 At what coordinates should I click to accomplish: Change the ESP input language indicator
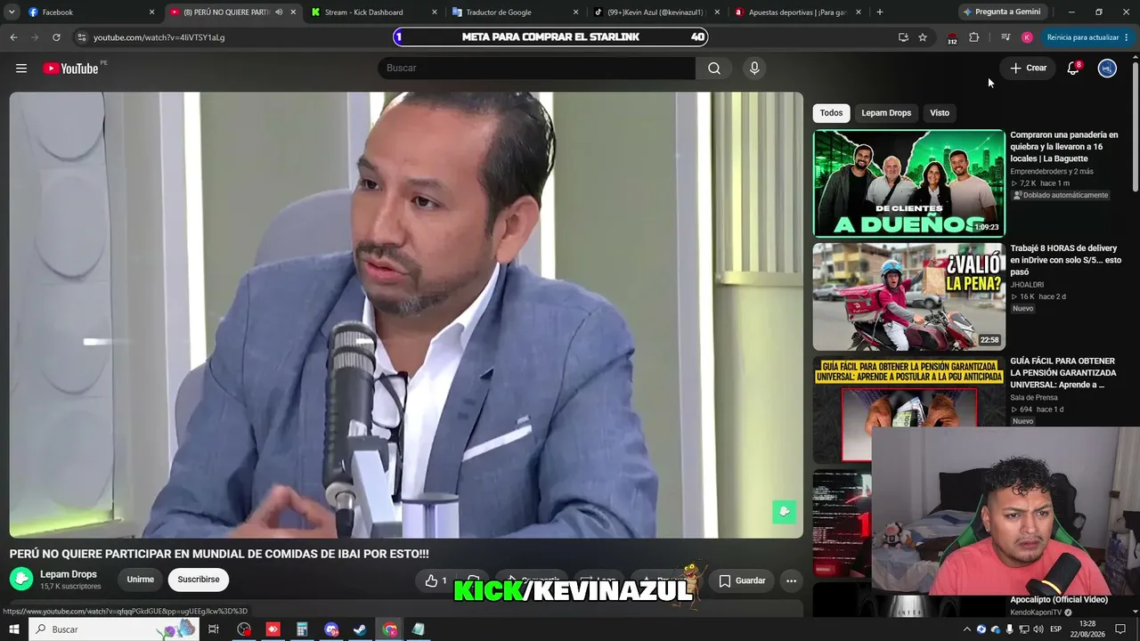1055,629
